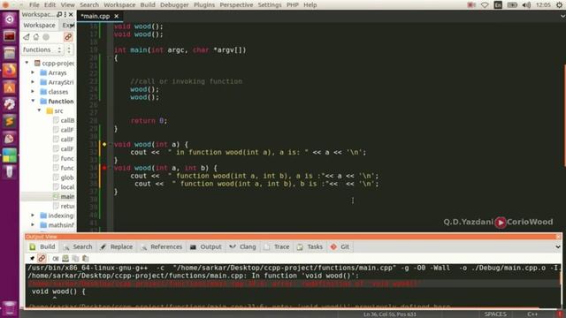Open the keyboard language En indicator
The image size is (566, 318).
tap(498, 5)
